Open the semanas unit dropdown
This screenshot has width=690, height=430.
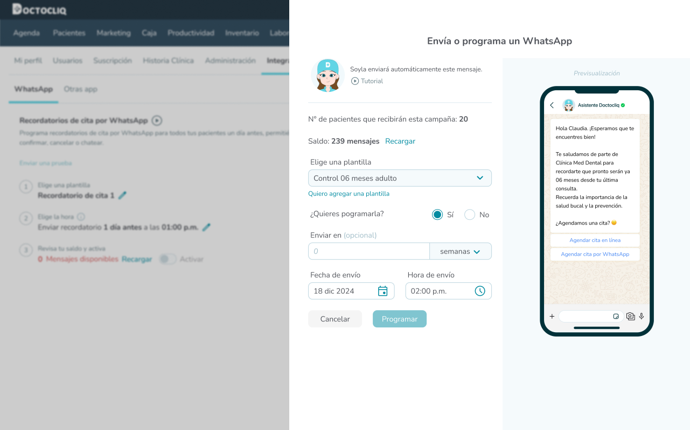[461, 251]
